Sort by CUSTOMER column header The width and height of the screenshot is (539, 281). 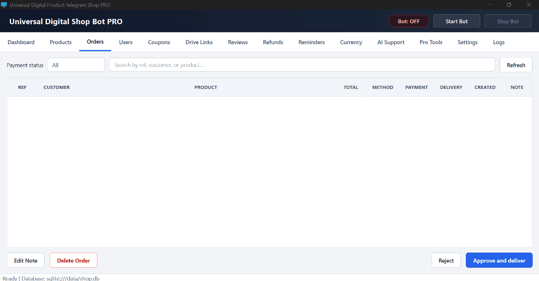57,87
